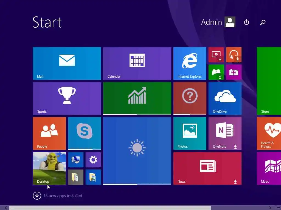Image resolution: width=281 pixels, height=210 pixels.
Task: Open the OneDrive tile
Action: tap(225, 98)
